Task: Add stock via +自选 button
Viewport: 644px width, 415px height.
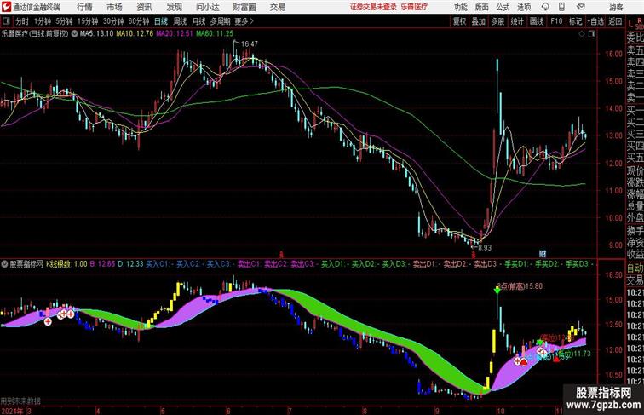Action: 595,21
